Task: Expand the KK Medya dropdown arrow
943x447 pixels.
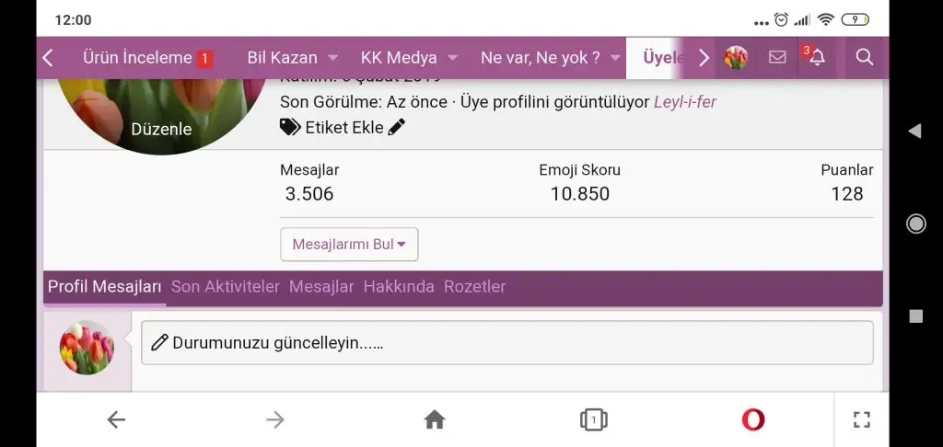Action: [453, 58]
